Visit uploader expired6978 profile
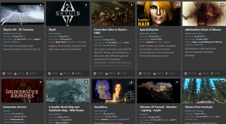The height and width of the screenshot is (124, 226). pos(123,119)
